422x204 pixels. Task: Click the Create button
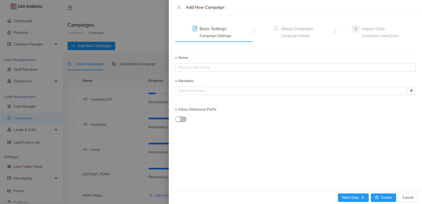(383, 198)
